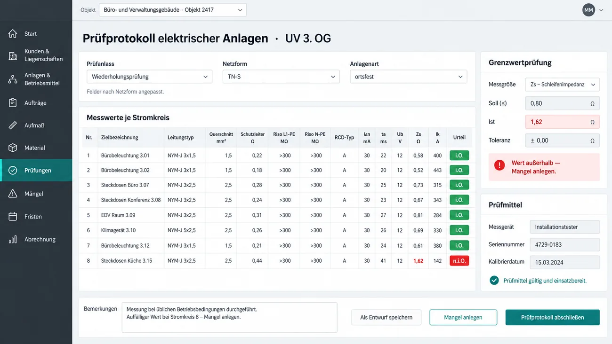Open Kunden & Liegenschaften building icon
The image size is (612, 344).
(x=13, y=55)
